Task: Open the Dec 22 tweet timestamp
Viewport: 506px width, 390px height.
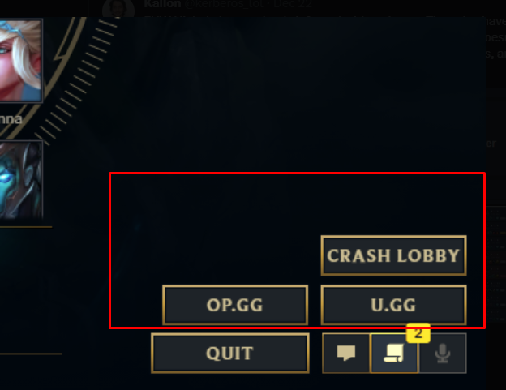Action: coord(293,4)
